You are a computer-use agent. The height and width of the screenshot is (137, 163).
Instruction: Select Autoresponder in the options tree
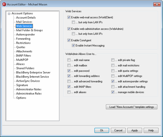(x=25, y=34)
